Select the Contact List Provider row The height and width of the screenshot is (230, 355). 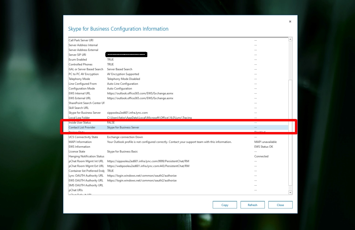pyautogui.click(x=178, y=127)
